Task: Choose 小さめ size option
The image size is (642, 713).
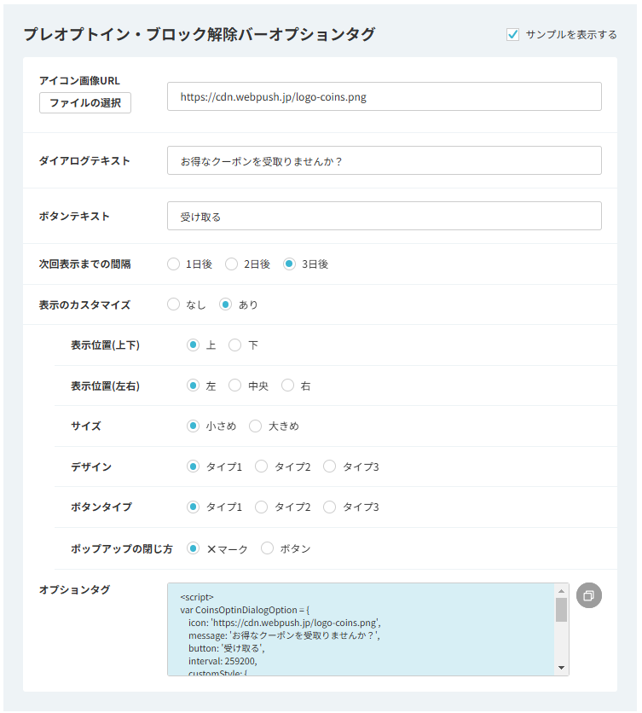Action: click(193, 426)
